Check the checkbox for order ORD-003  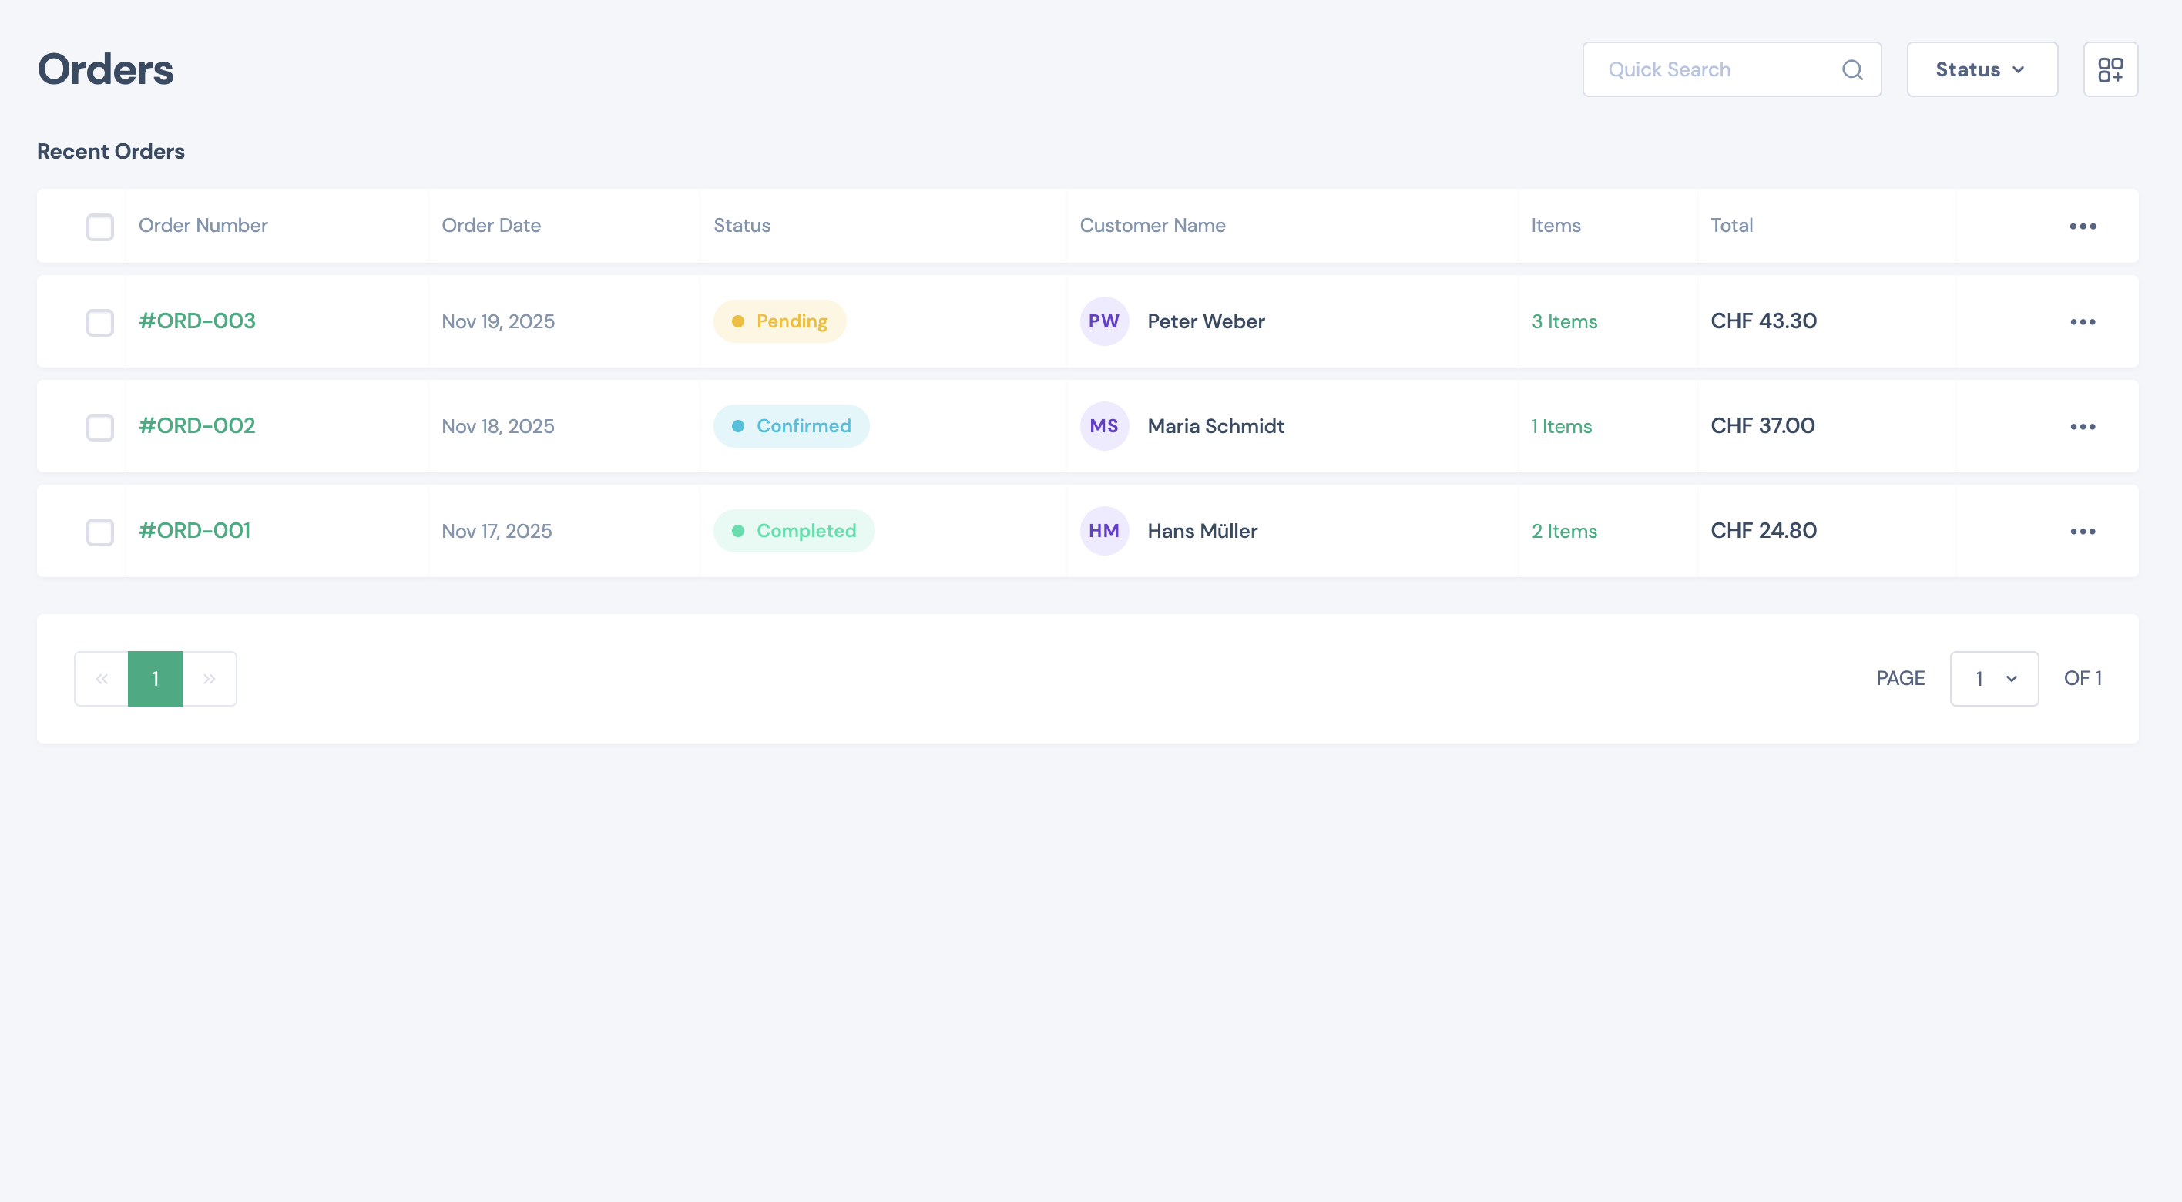100,322
